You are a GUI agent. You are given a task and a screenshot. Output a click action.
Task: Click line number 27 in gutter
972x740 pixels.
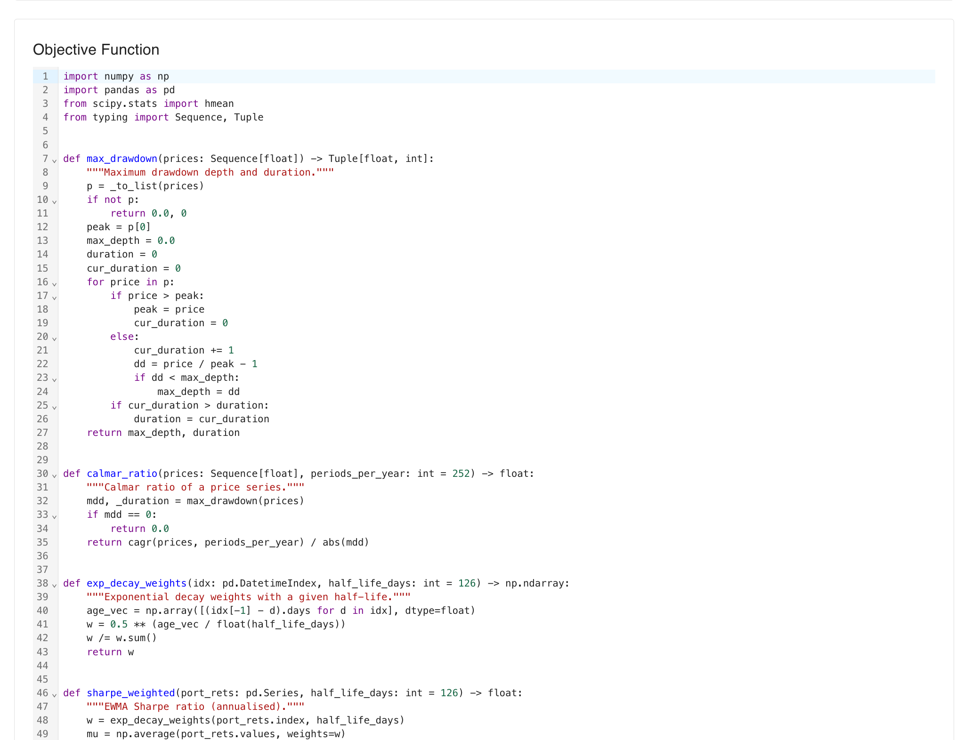tap(42, 433)
